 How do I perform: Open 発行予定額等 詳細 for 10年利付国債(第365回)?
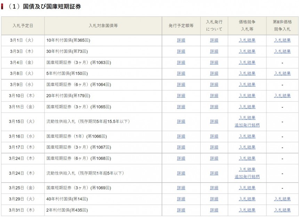click(181, 40)
